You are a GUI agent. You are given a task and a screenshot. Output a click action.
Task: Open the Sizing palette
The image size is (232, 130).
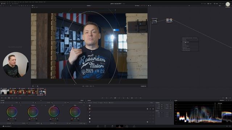tap(136, 98)
